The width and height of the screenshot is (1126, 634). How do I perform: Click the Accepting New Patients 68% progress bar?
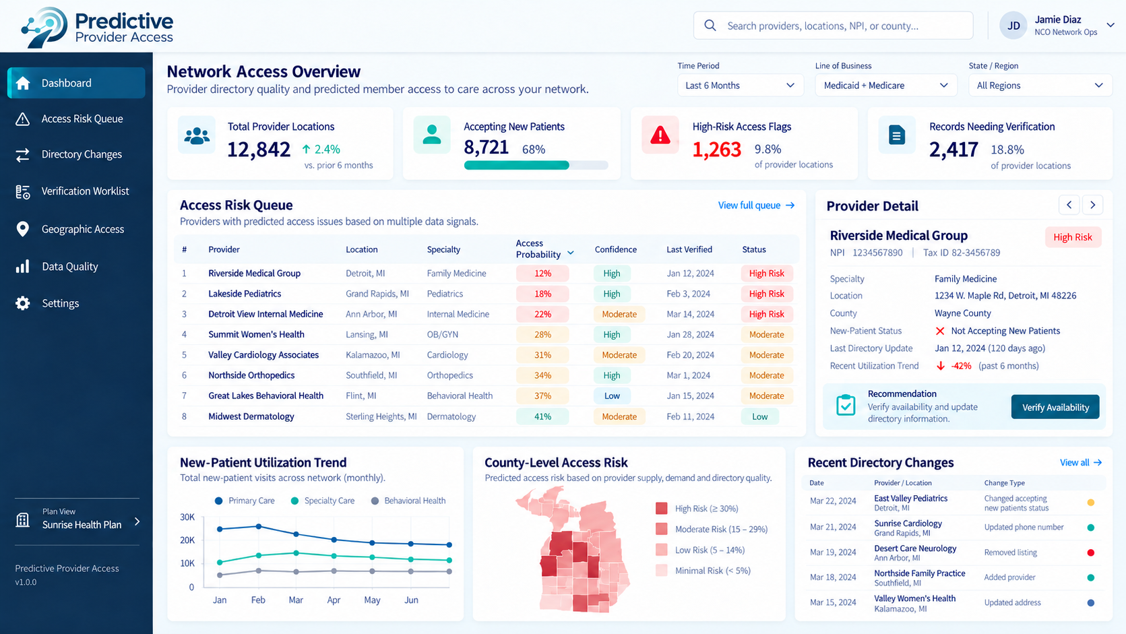tap(536, 165)
